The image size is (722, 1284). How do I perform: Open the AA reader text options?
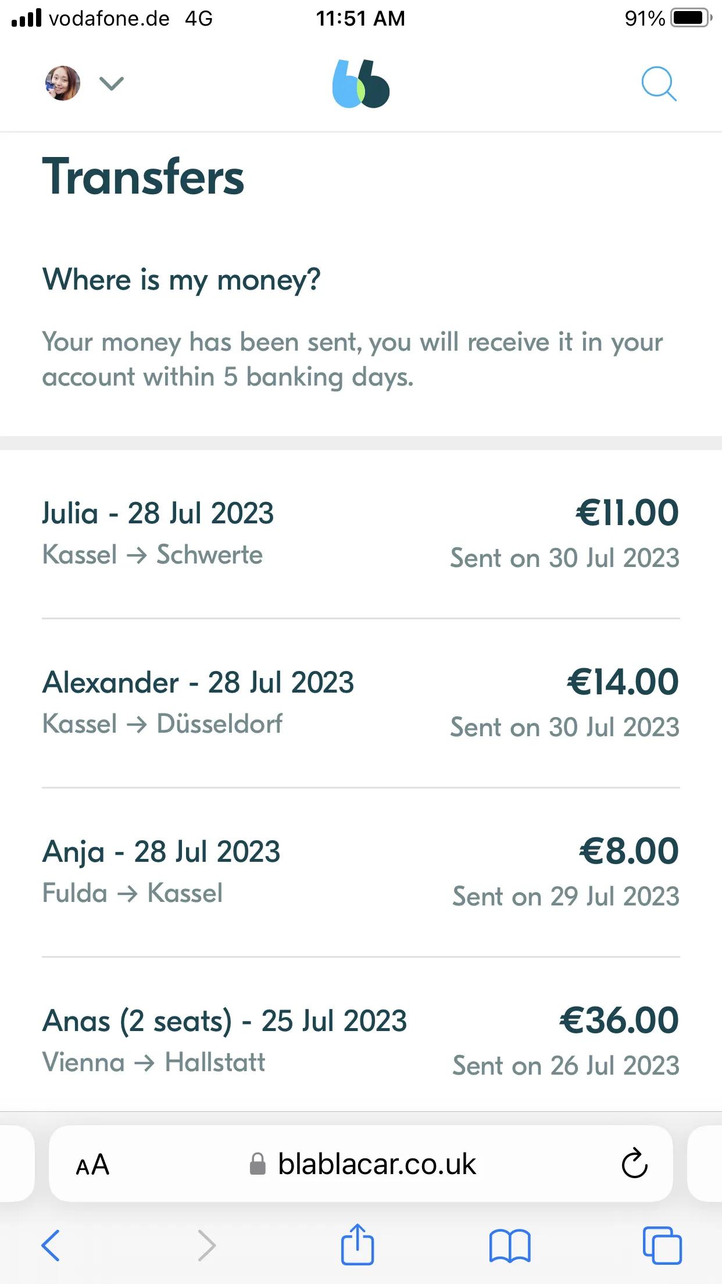[x=92, y=1164]
